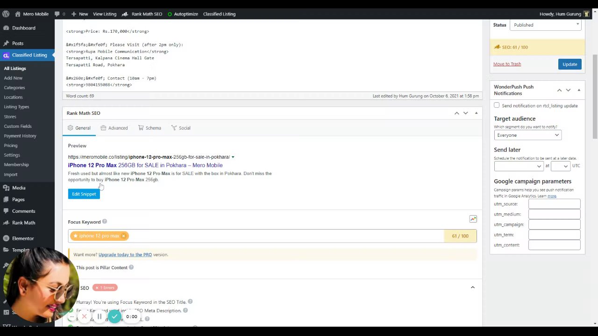598x336 pixels.
Task: Collapse the Rank Math SEO metabox
Action: point(476,113)
